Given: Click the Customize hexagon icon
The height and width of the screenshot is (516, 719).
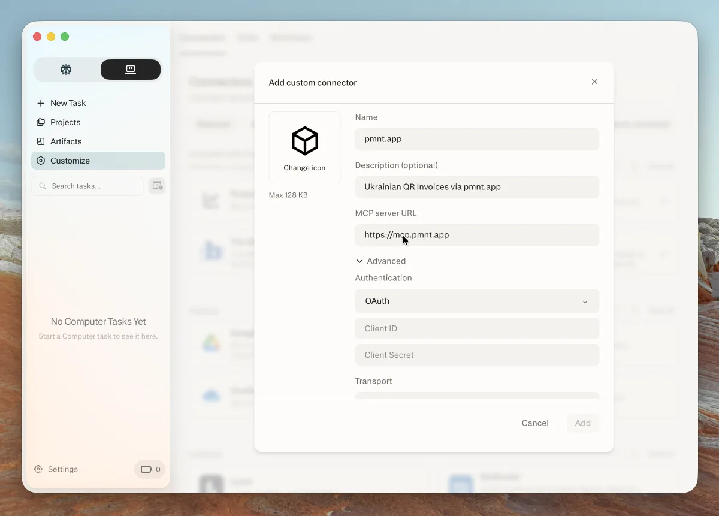Looking at the screenshot, I should coord(41,161).
